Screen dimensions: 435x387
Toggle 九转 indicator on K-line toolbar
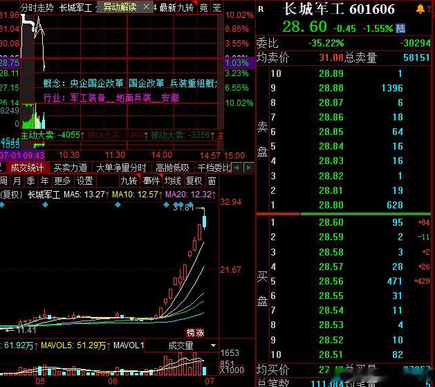(x=129, y=181)
